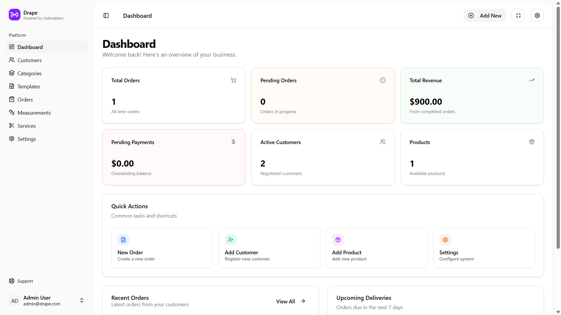
Task: Open the Add New dropdown button
Action: 484,15
